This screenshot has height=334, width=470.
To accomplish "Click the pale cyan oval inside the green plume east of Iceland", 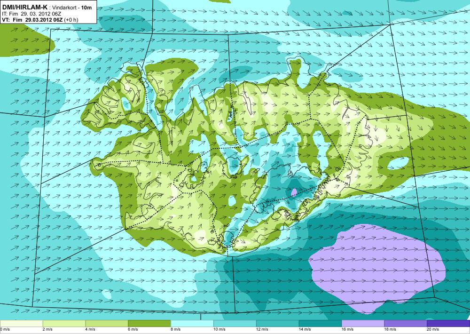I will click(398, 163).
